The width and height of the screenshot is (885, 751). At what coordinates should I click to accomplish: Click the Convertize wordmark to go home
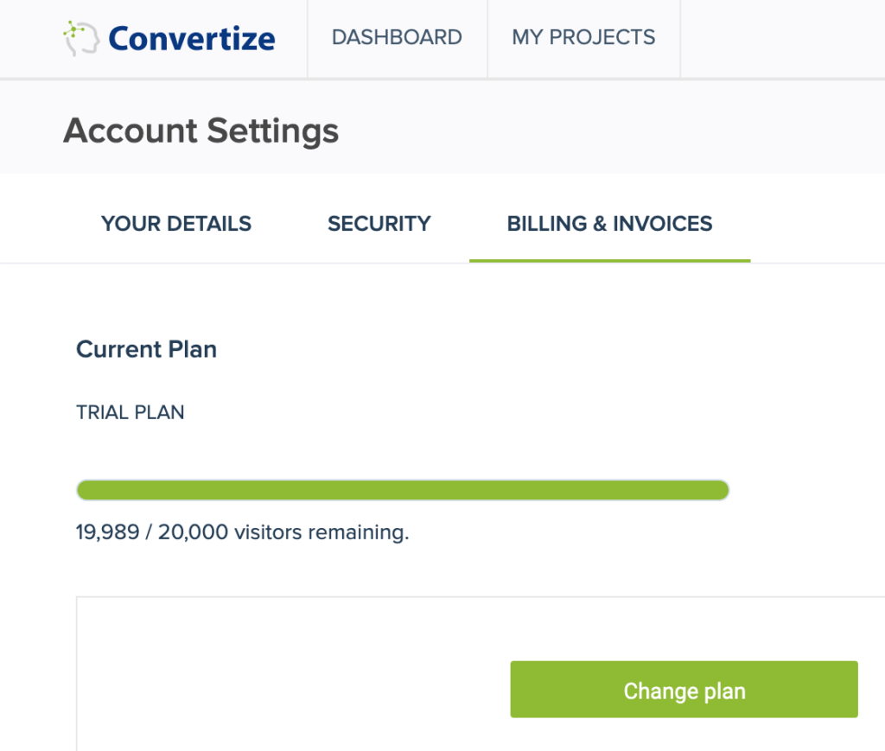[192, 37]
